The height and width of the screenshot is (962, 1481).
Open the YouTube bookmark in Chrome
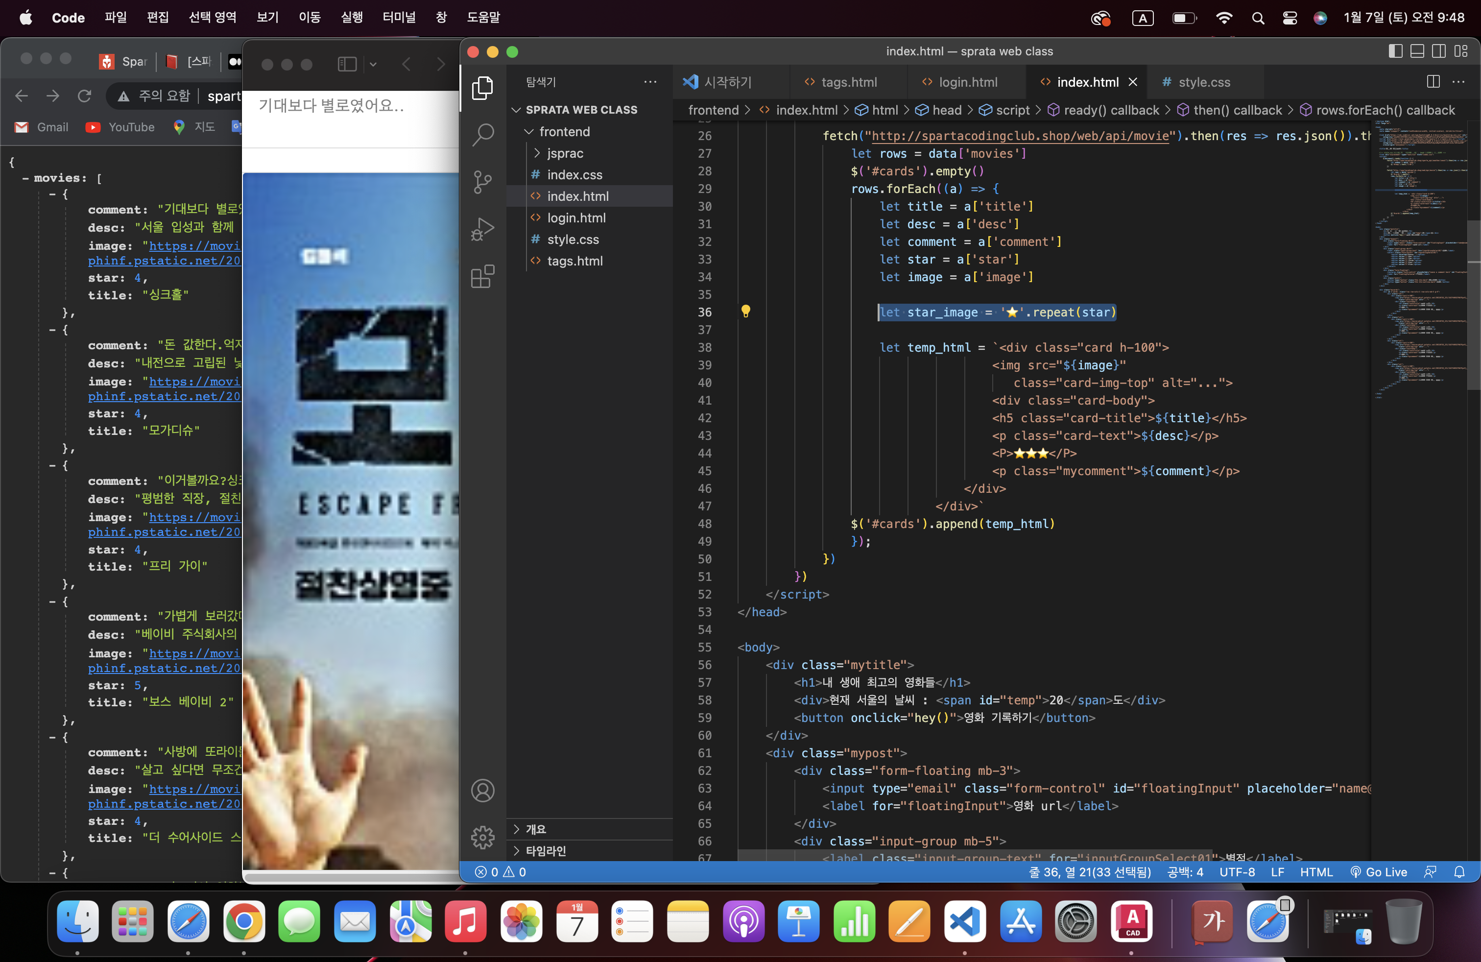pyautogui.click(x=120, y=127)
